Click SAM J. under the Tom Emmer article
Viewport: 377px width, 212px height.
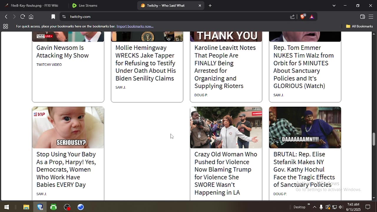[x=278, y=95]
